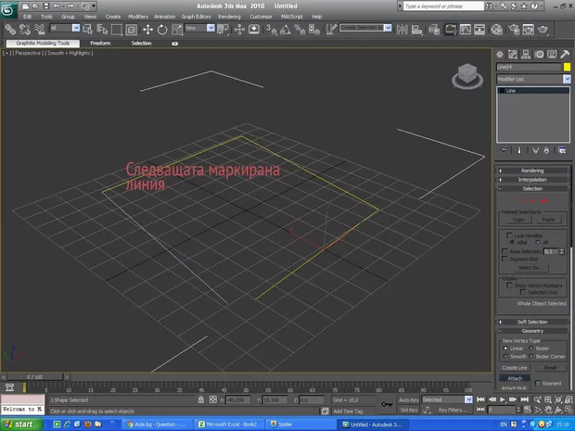Open the Create panel tab icon
This screenshot has height=431, width=575.
coord(500,54)
